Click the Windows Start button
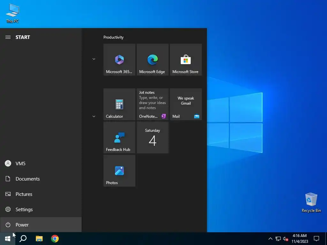Image resolution: width=327 pixels, height=245 pixels. coord(8,239)
